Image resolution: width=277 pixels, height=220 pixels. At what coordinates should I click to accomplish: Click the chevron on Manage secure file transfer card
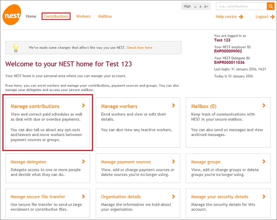tap(83, 196)
